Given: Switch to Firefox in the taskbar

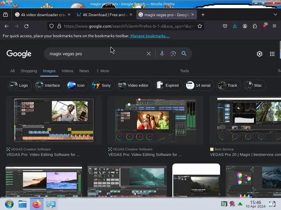Looking at the screenshot, I should pos(37,204).
